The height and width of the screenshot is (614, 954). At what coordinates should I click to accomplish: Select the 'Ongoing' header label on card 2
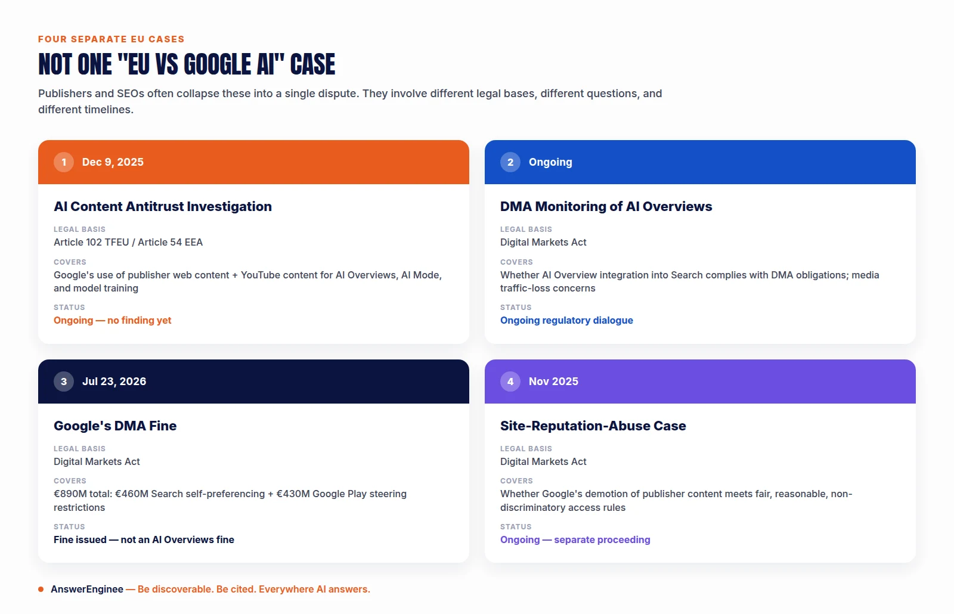pos(550,162)
